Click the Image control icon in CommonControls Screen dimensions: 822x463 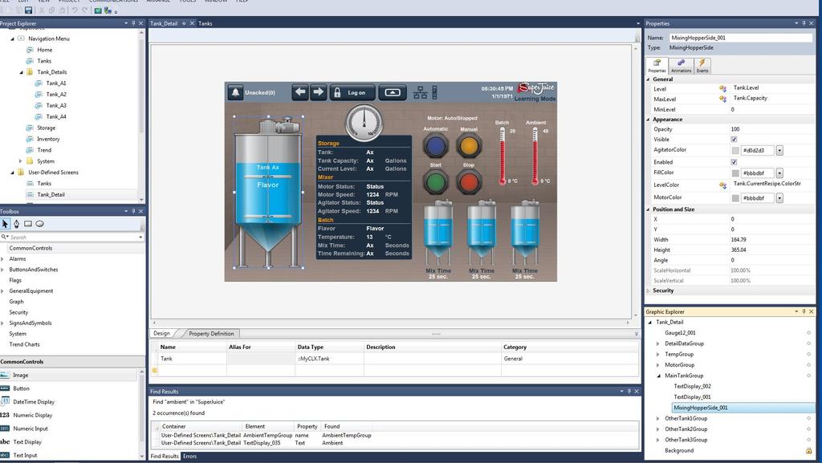(x=5, y=375)
